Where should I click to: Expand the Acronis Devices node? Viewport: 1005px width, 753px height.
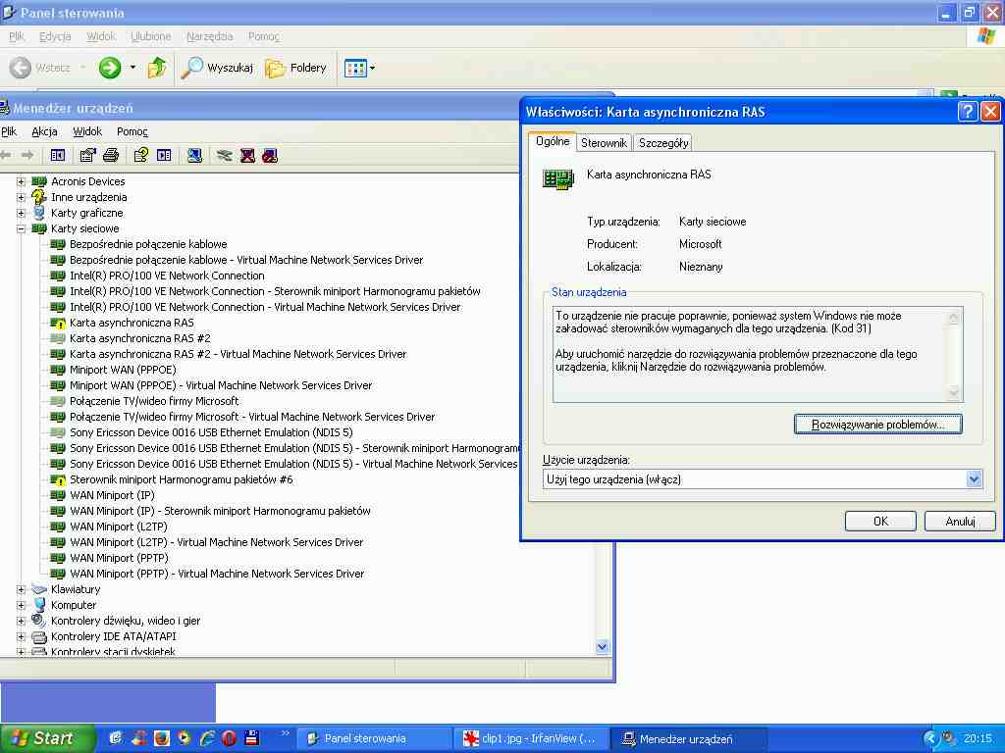(22, 181)
